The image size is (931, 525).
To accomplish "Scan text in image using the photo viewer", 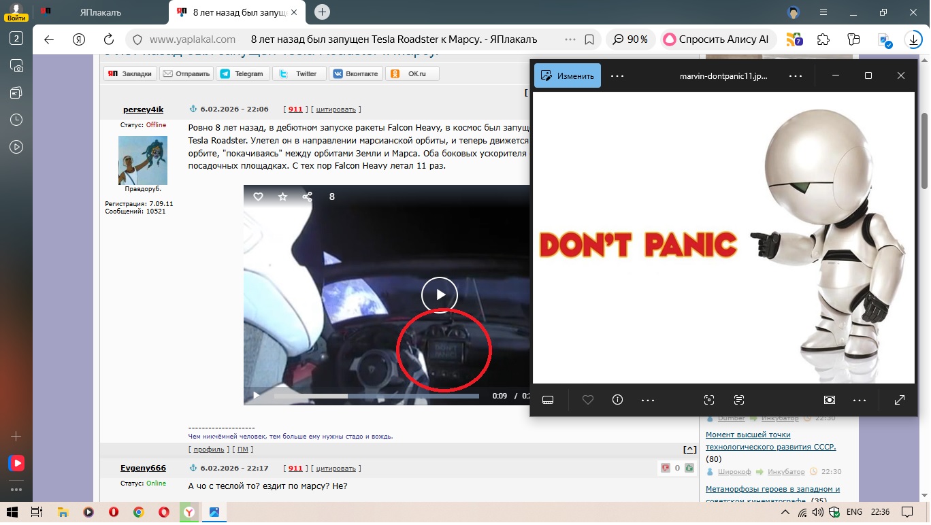I will (x=739, y=400).
